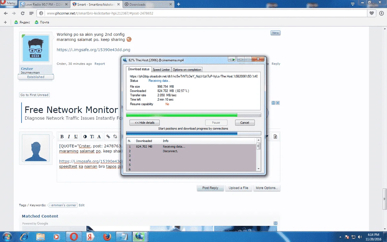
Task: Click the Hide details button
Action: pyautogui.click(x=144, y=123)
